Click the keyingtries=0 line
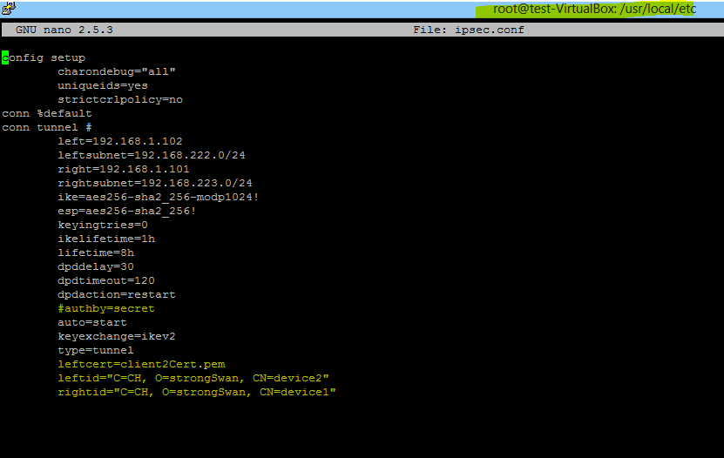The width and height of the screenshot is (724, 458). [103, 225]
